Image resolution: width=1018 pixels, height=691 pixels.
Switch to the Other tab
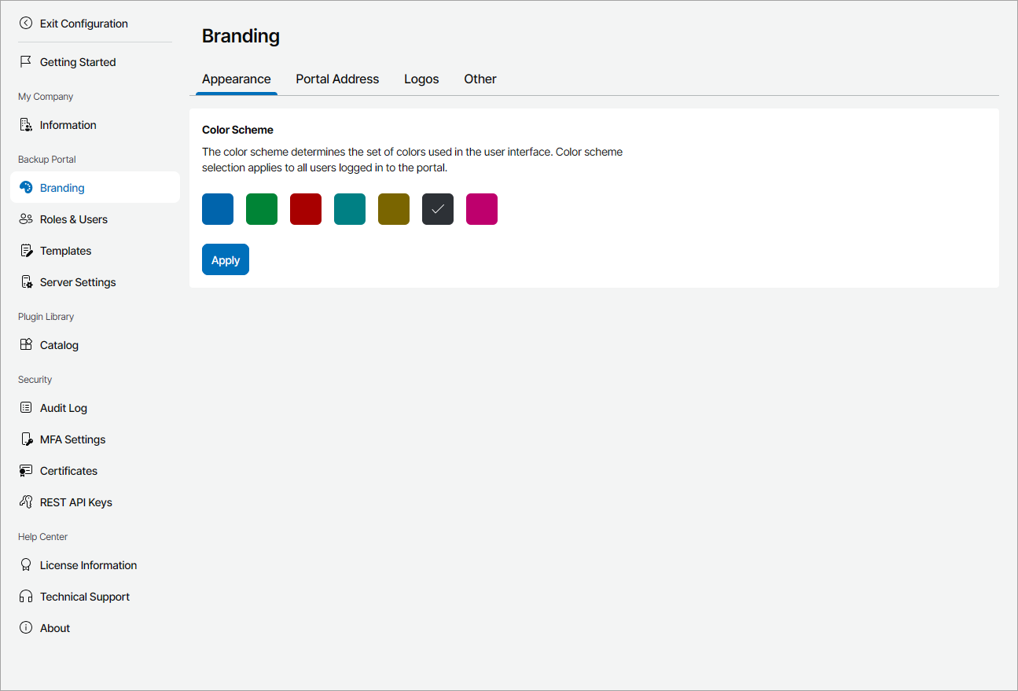click(480, 79)
